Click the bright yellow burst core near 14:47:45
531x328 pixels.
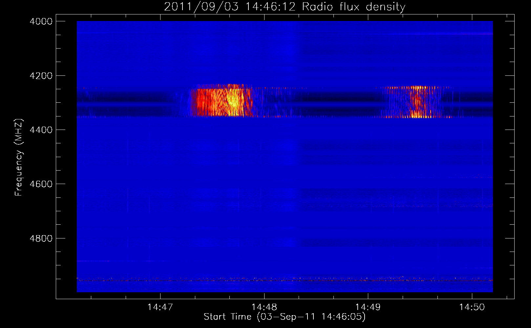click(x=234, y=100)
